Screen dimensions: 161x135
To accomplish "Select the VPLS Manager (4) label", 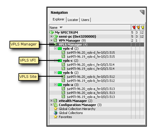I will point(73,45).
